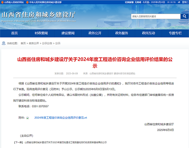Open the 时政要闻 navigation menu
Viewport: 189px width, 148px height.
(x=41, y=33)
